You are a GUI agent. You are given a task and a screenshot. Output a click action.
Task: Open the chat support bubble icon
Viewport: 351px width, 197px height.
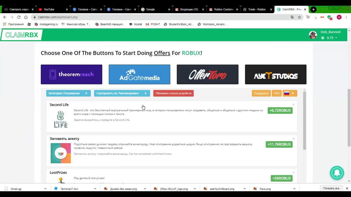337,173
